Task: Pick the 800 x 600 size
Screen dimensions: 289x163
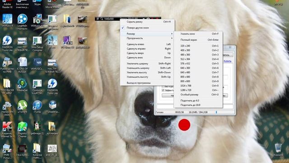Action: pyautogui.click(x=198, y=81)
